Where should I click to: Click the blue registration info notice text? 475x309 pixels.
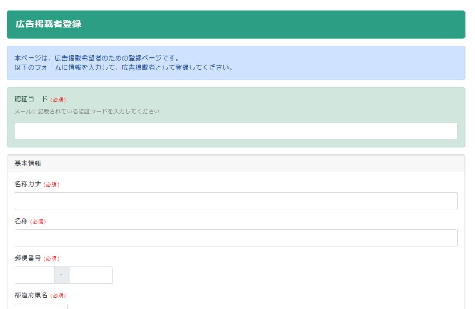124,63
